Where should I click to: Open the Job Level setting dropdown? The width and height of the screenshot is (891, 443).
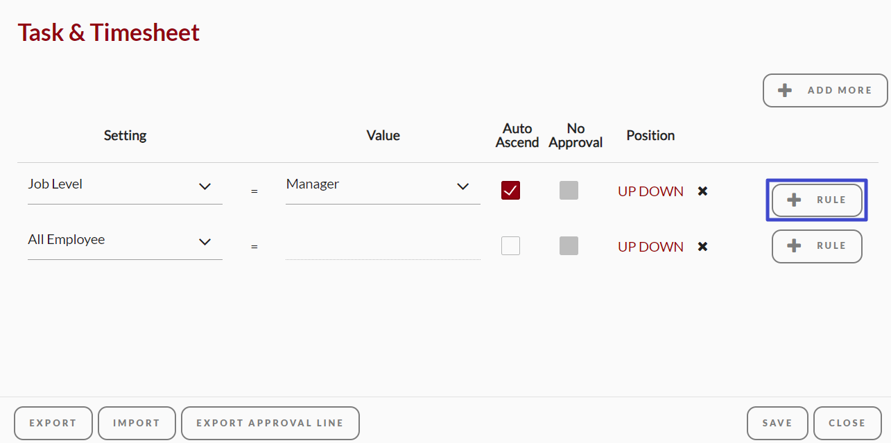click(x=125, y=186)
